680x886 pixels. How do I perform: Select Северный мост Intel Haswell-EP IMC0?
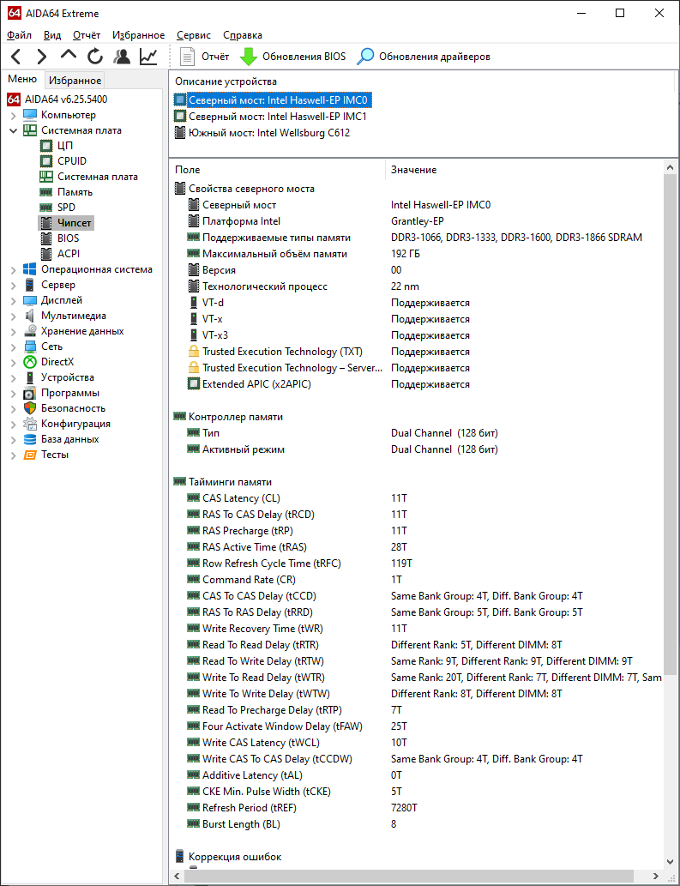click(x=273, y=100)
